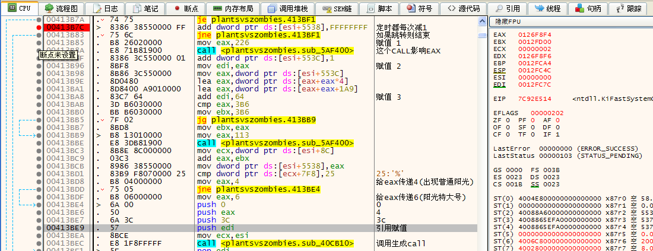Select the LastError 00000000 (ERROR_SUCCESS) entry
This screenshot has width=653, height=251.
click(566, 148)
